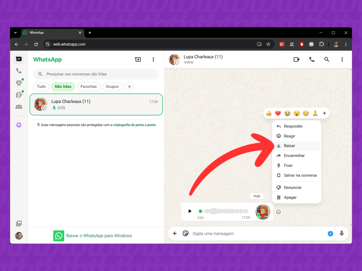Viewport: 362px width, 271px height.
Task: Open the Lupa Charleaux (11) conversation
Action: pyautogui.click(x=96, y=104)
